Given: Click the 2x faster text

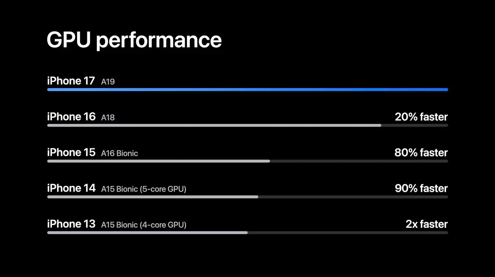Looking at the screenshot, I should pyautogui.click(x=427, y=224).
